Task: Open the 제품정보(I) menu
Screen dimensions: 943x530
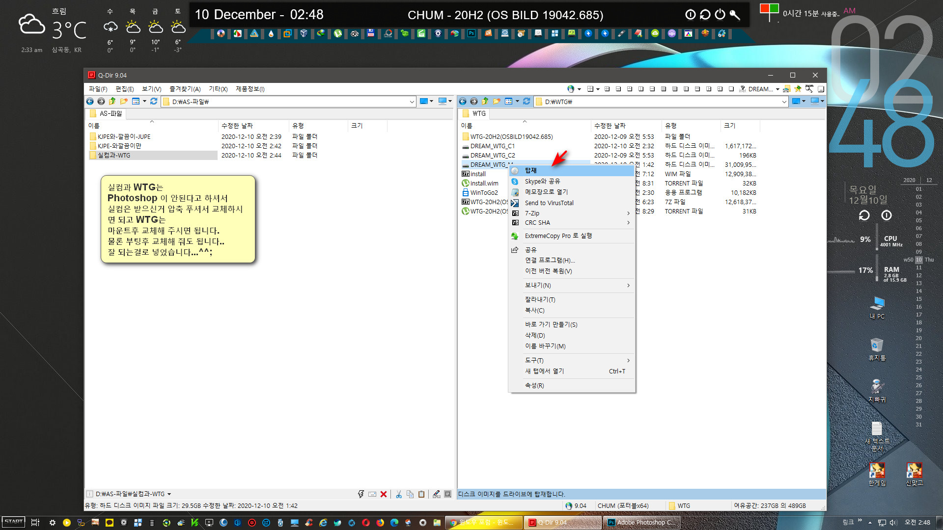Action: coord(250,89)
